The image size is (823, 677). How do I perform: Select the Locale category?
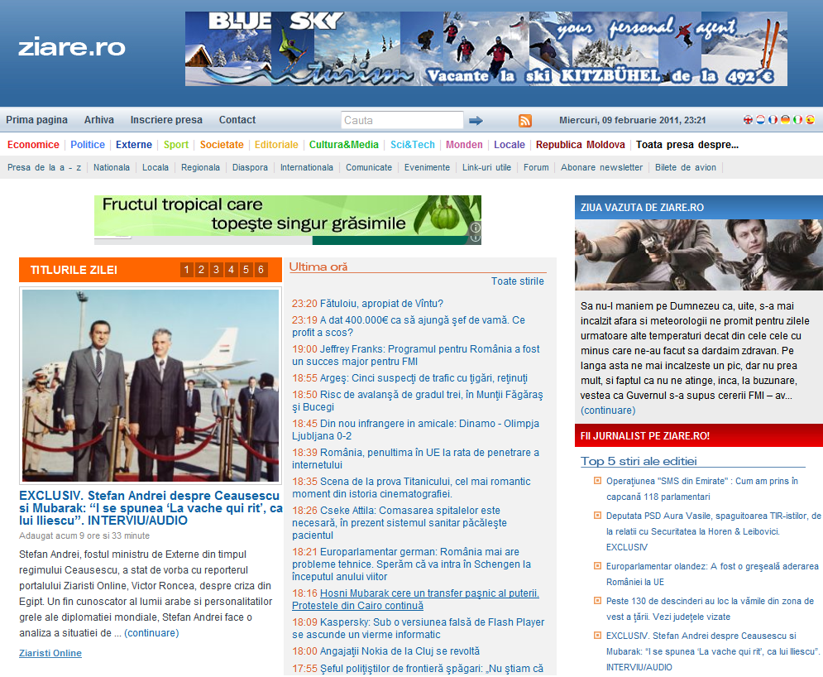click(510, 145)
